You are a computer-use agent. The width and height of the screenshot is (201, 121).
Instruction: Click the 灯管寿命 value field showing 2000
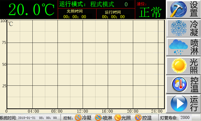(x=185, y=117)
